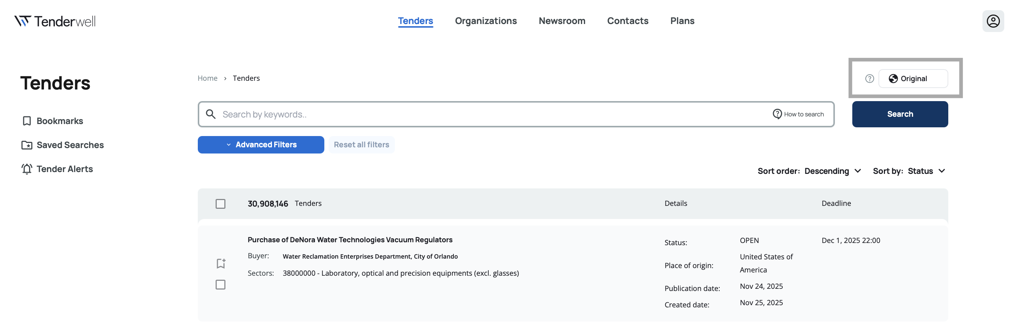Viewport: 1021px width, 323px height.
Task: Click the magnifying glass search icon
Action: click(x=211, y=114)
